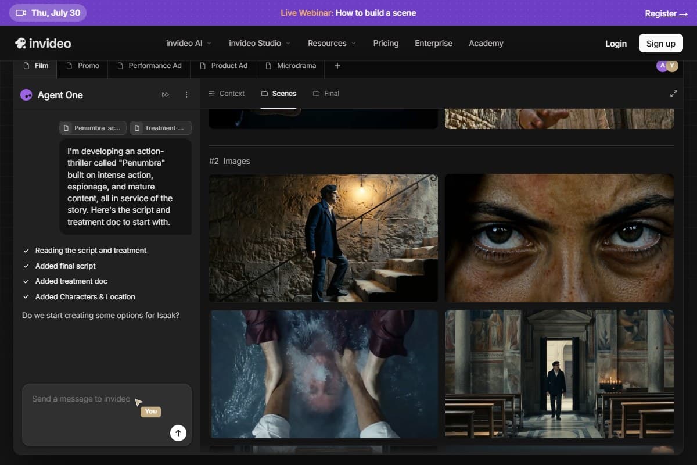Select the close-up eyes image
Viewport: 697px width, 465px height.
coord(559,238)
